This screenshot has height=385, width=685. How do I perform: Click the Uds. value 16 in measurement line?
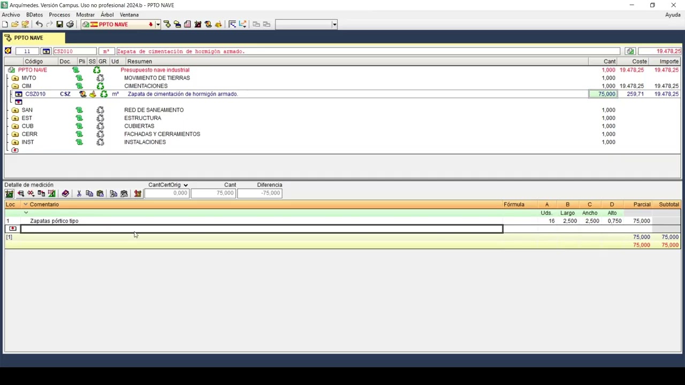(x=551, y=221)
